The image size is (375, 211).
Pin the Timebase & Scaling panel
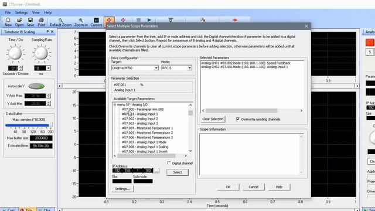click(47, 32)
